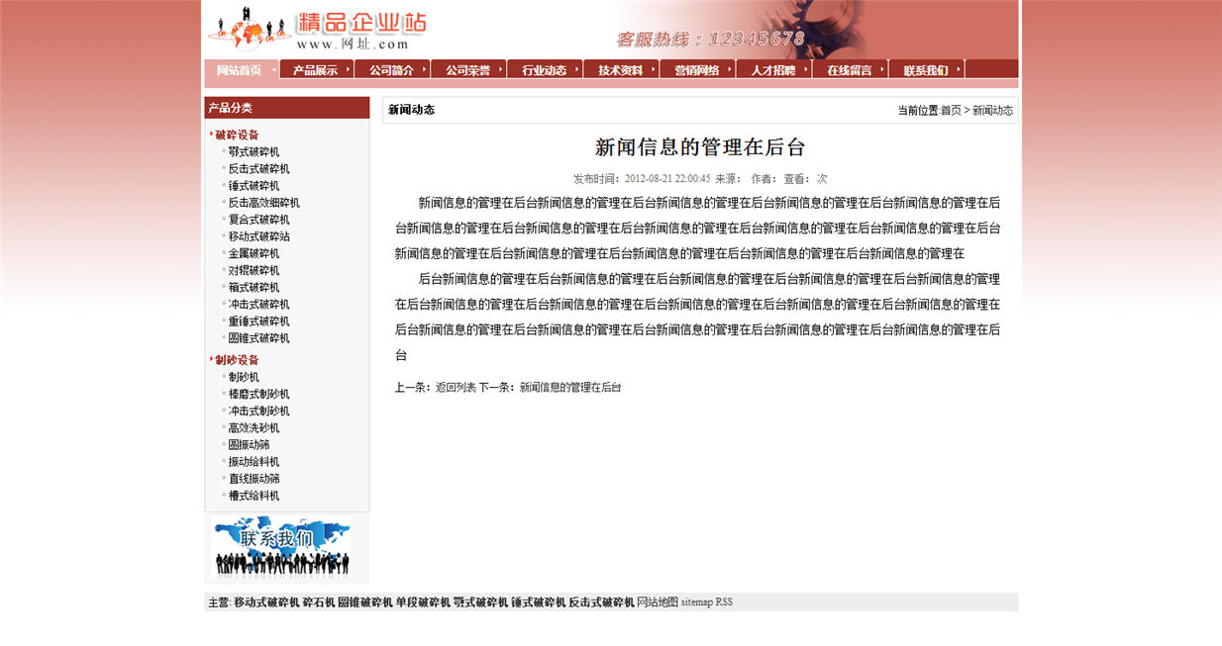1222x646 pixels.
Task: Open 圆振动筛 link
Action: click(x=249, y=444)
